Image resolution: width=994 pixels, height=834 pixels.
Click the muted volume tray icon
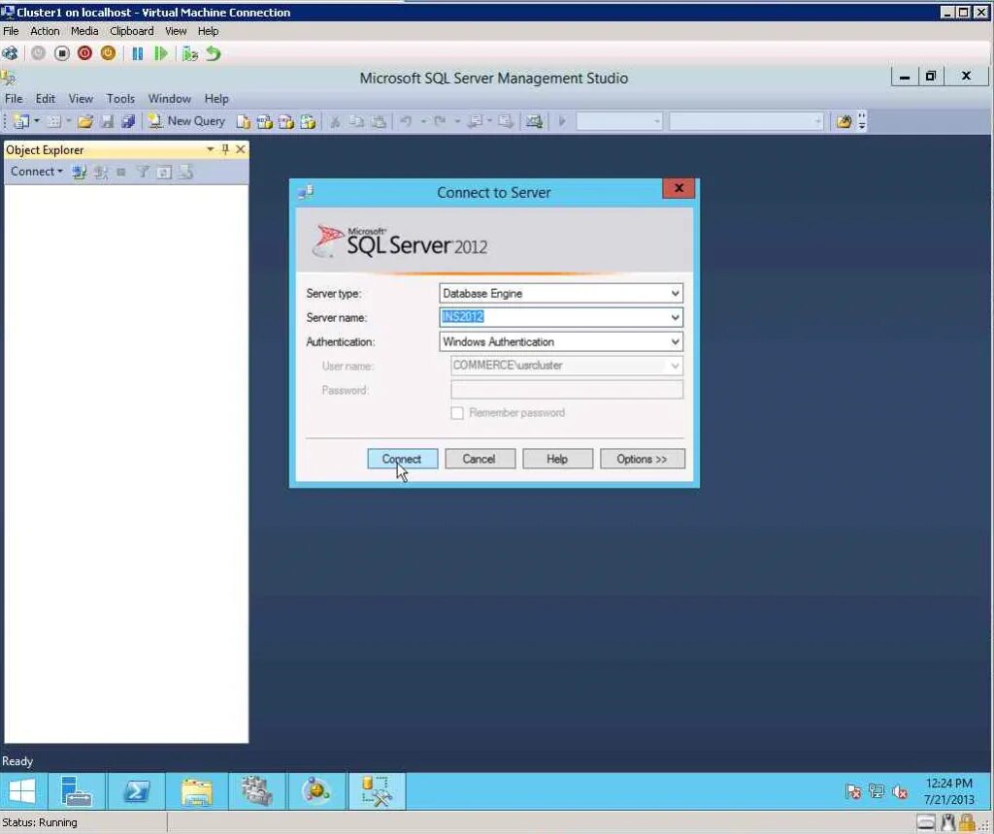[x=900, y=791]
